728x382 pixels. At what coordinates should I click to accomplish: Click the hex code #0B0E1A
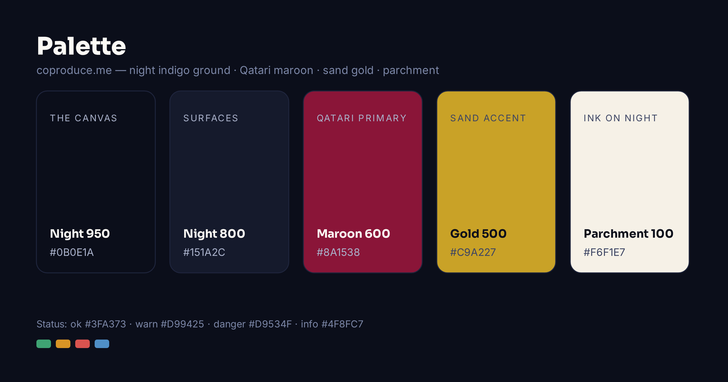click(x=72, y=252)
